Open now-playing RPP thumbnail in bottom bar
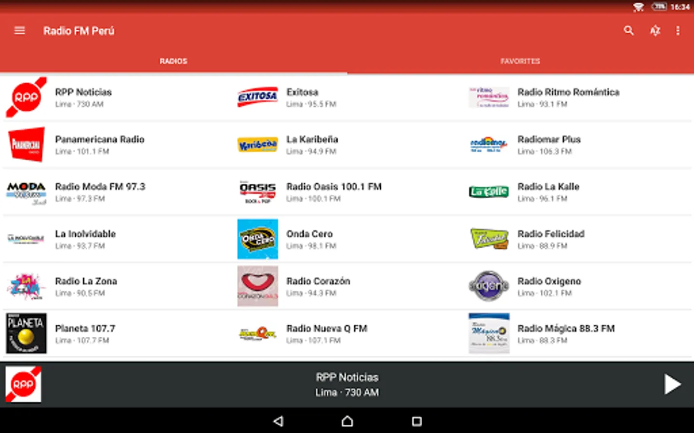 click(23, 384)
